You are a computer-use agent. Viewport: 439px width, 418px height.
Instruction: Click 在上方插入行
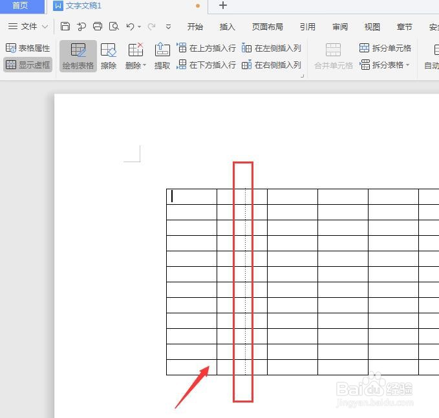click(x=206, y=48)
